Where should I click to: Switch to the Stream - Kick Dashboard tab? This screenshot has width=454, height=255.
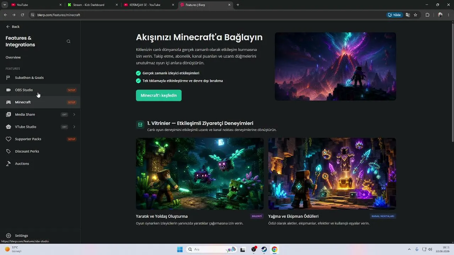pos(92,5)
